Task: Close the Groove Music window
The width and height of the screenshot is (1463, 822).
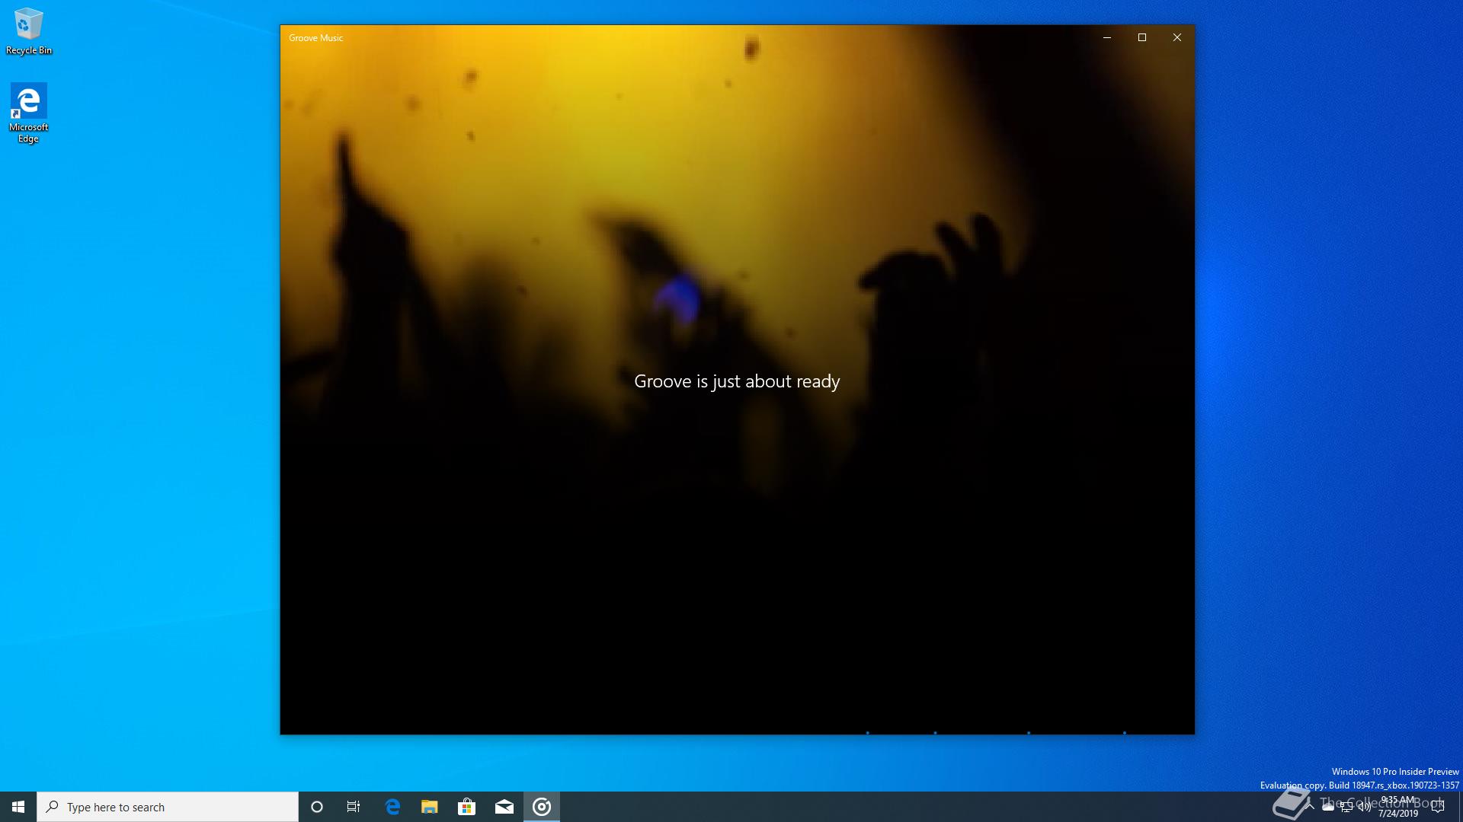Action: tap(1177, 37)
